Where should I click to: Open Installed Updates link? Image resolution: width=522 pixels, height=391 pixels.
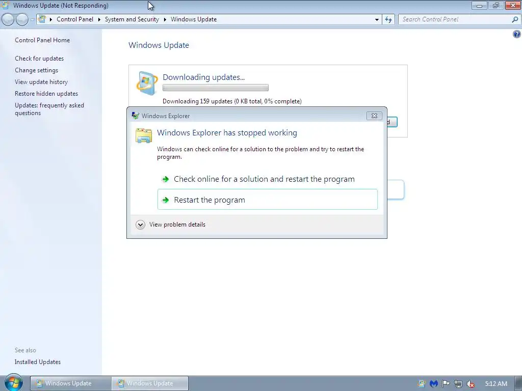pos(38,362)
